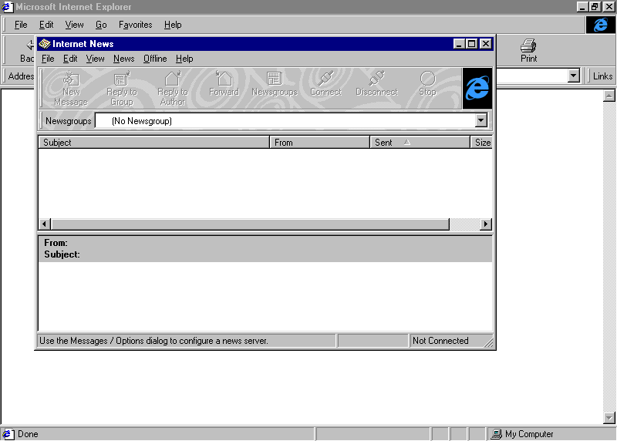The width and height of the screenshot is (617, 441).
Task: Open Offline menu
Action: tap(155, 59)
